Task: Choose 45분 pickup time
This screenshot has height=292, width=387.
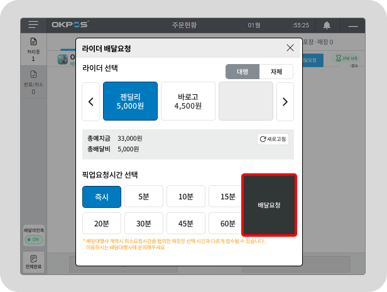Action: pos(185,223)
